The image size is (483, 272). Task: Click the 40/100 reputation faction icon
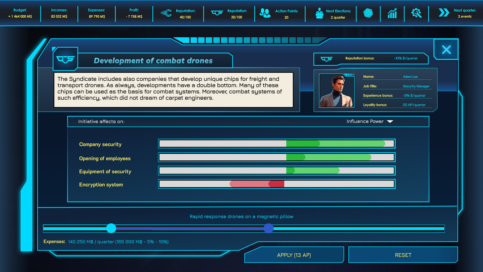166,13
